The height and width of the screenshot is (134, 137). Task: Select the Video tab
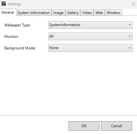coord(87,13)
